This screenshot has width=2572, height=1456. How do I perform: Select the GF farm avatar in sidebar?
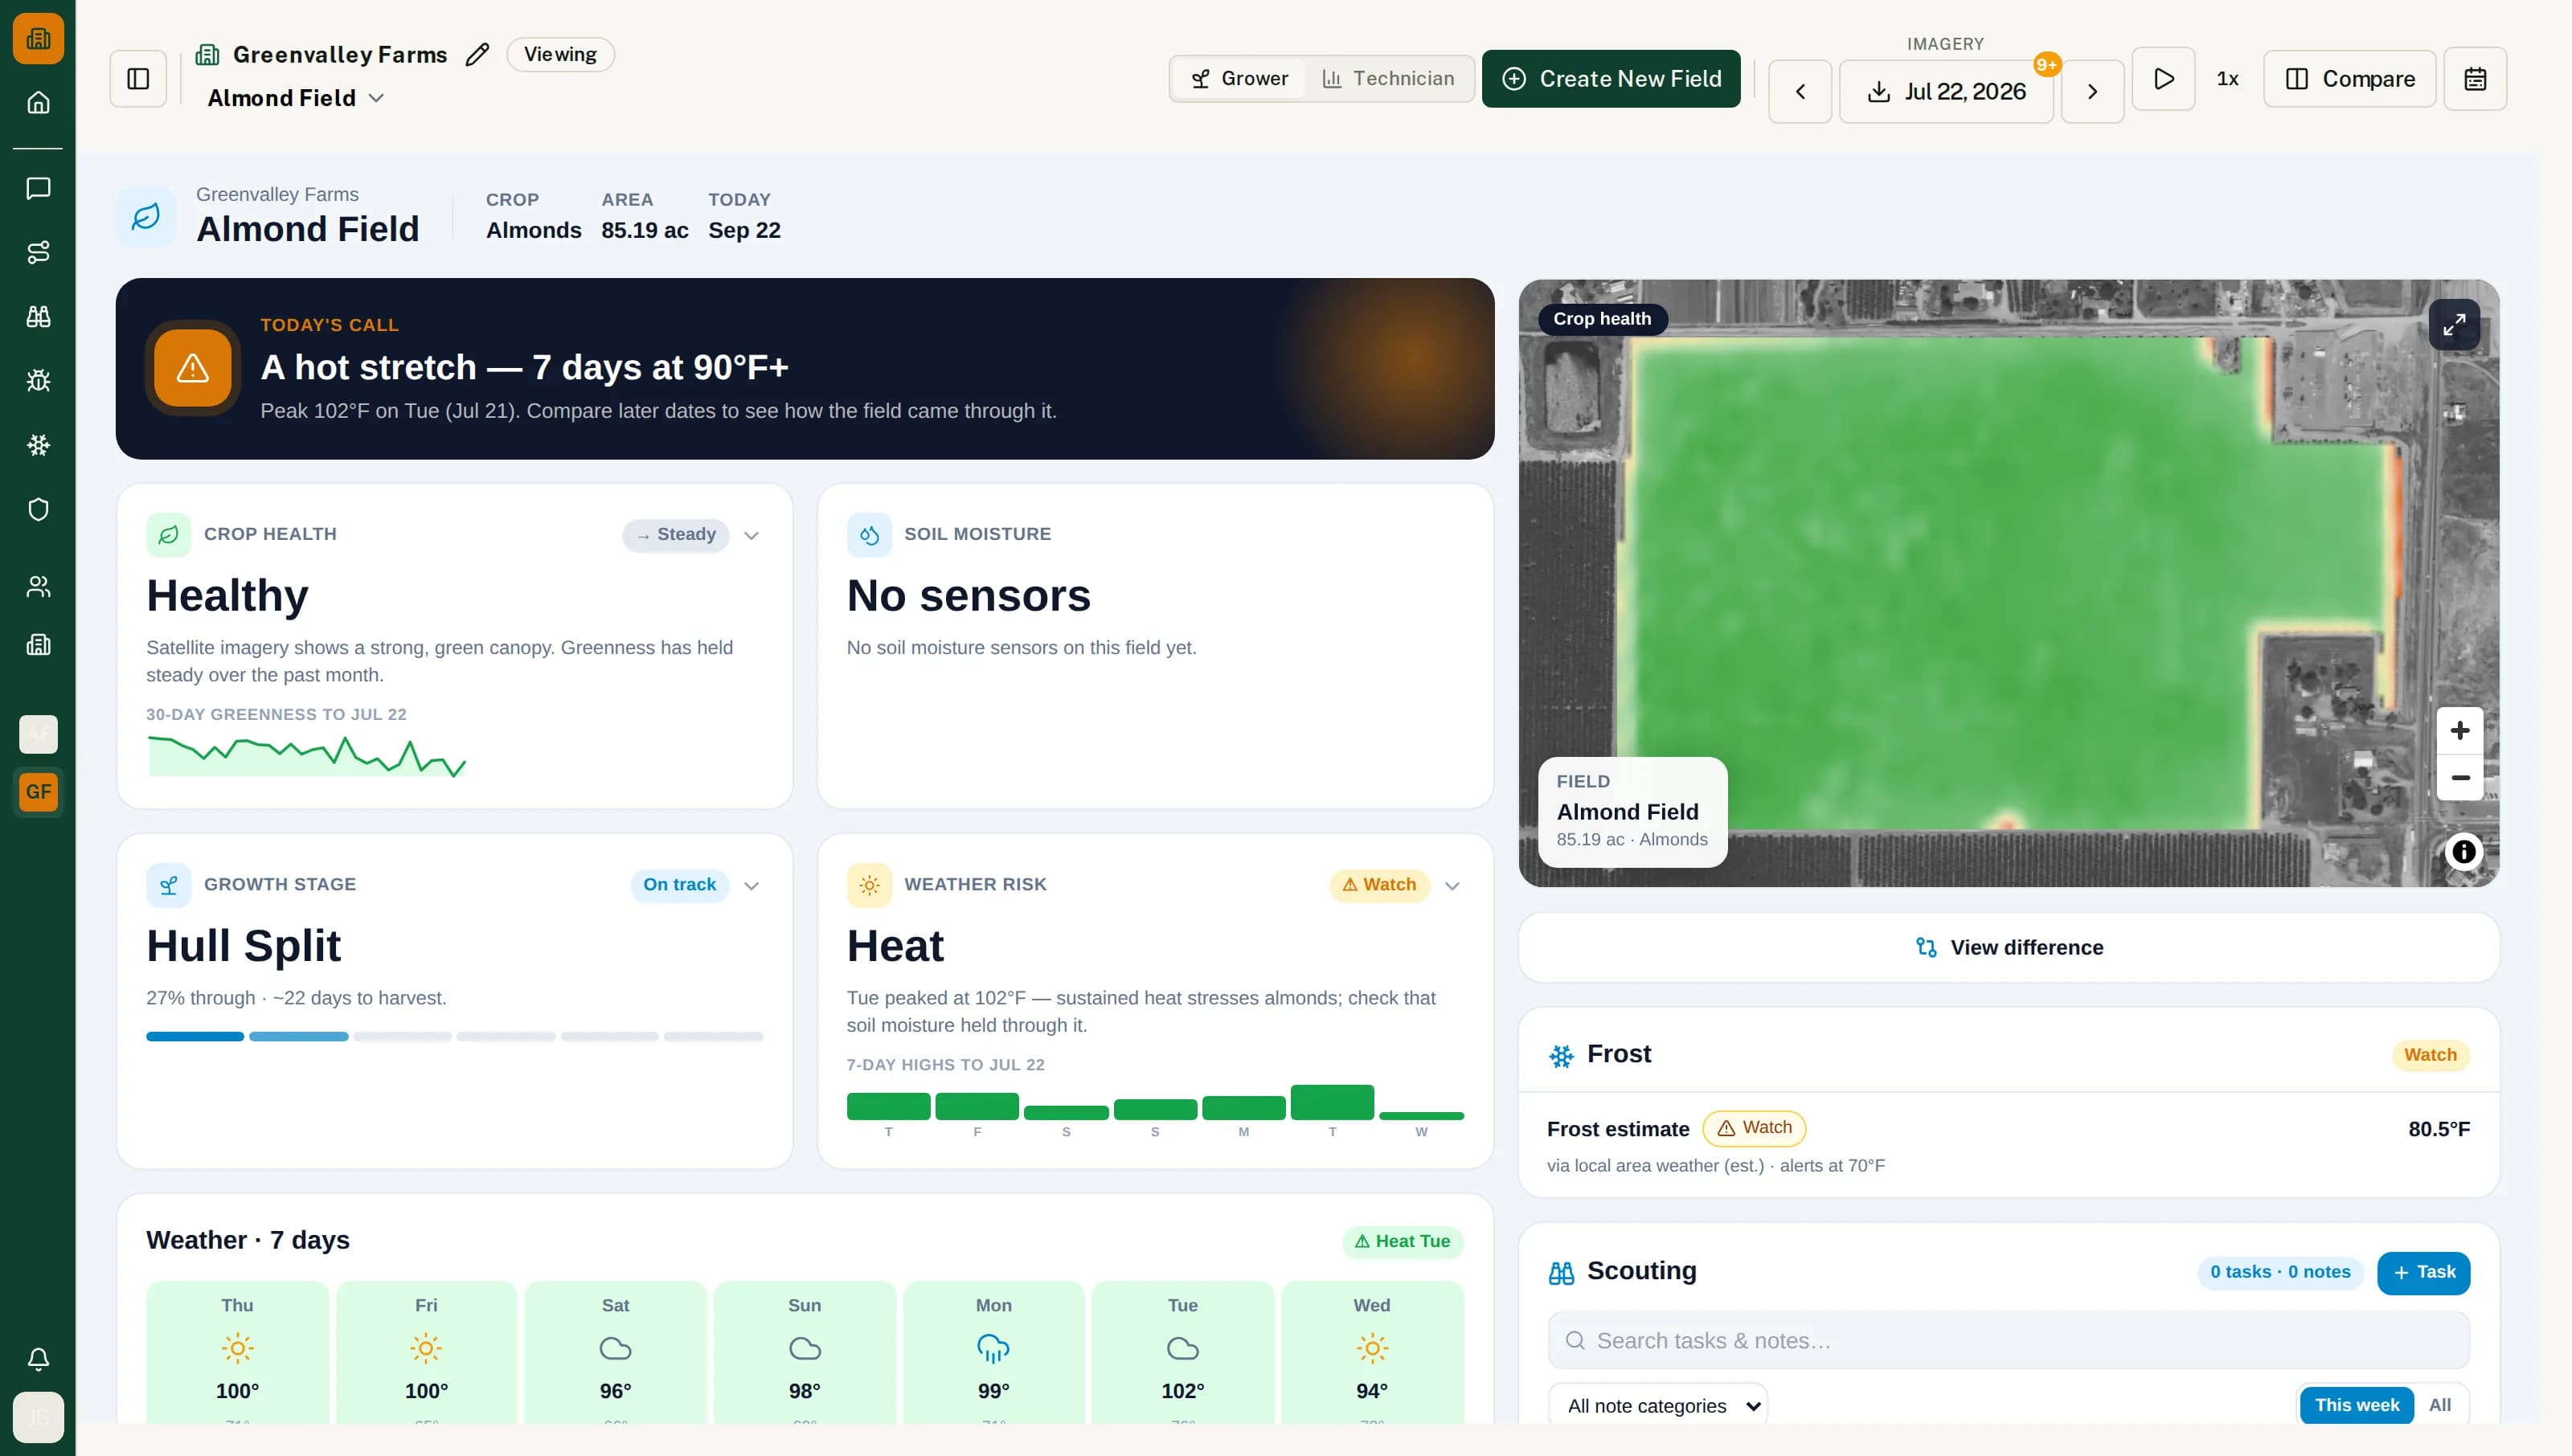38,792
